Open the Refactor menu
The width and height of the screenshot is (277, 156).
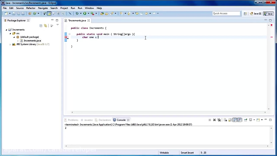pyautogui.click(x=31, y=8)
